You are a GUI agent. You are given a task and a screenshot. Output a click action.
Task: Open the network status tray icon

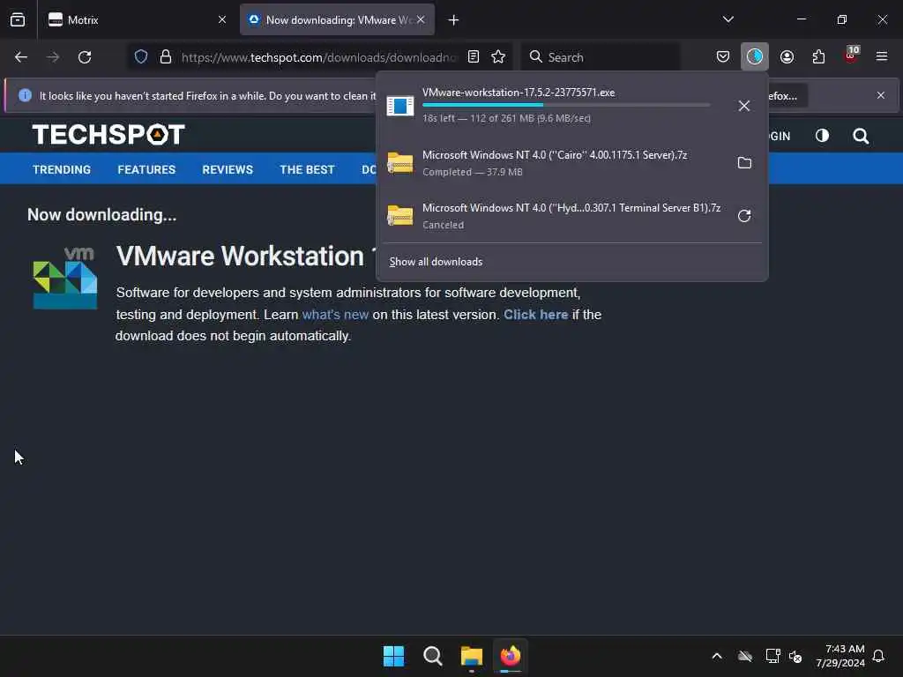point(772,656)
